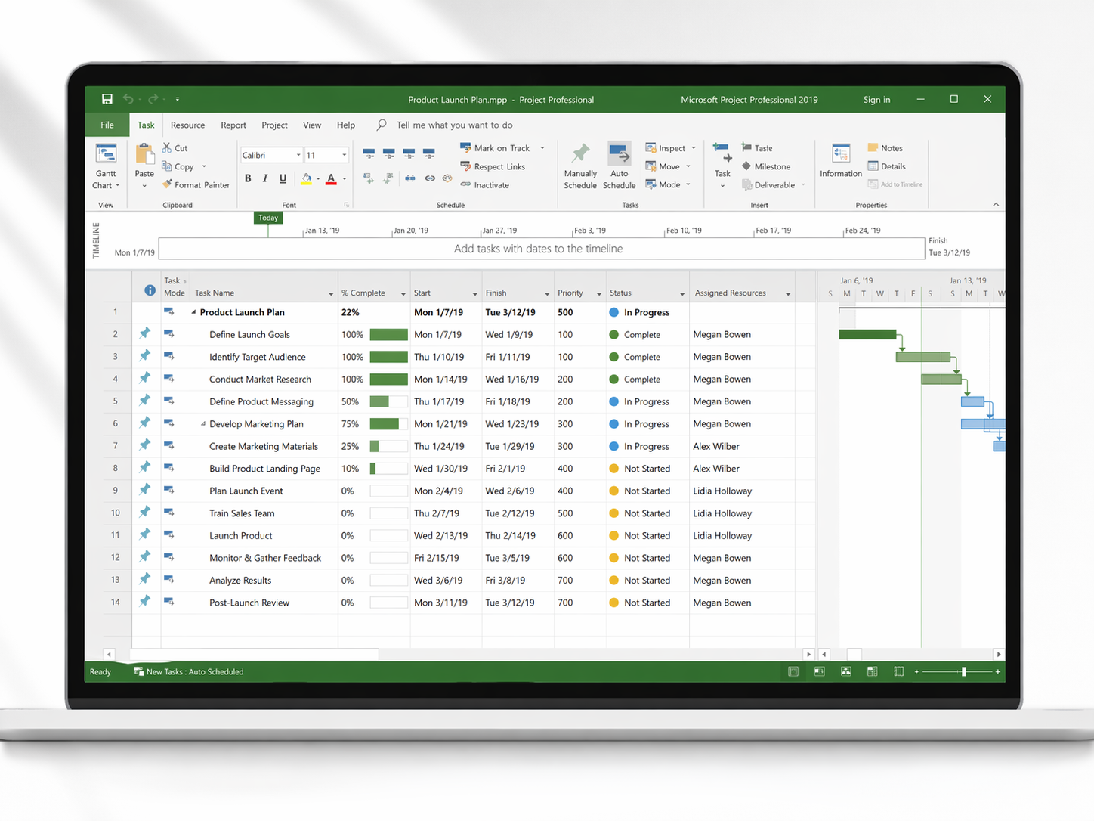
Task: Switch to the Resource tab
Action: 187,125
